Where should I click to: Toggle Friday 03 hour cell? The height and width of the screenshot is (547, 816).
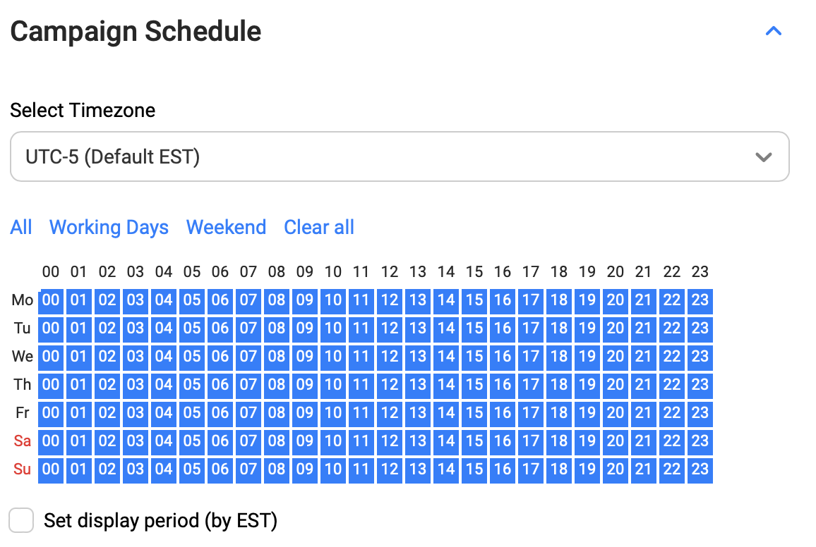136,413
